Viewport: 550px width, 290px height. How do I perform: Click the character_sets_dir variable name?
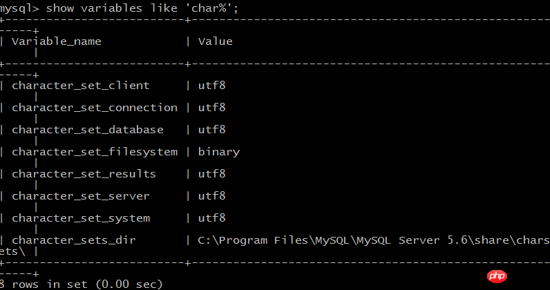click(73, 240)
